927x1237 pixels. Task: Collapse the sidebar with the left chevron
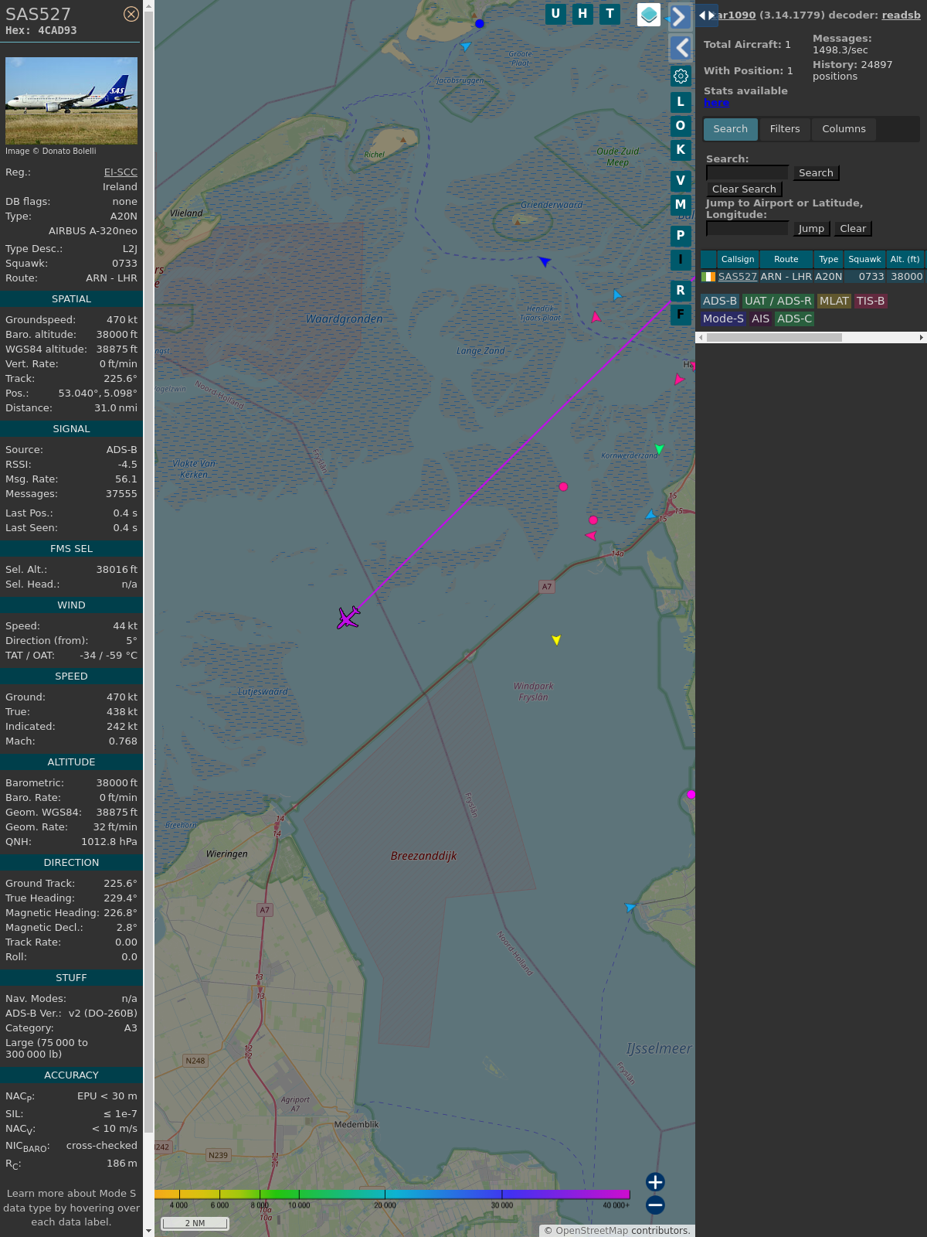coord(680,48)
